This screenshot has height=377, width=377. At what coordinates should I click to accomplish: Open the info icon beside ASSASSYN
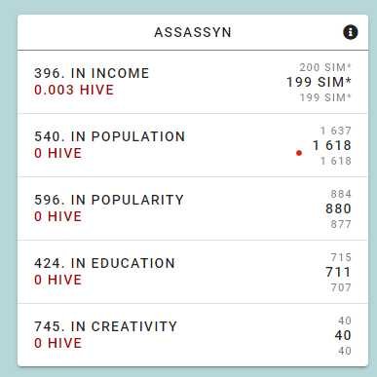[x=351, y=32]
